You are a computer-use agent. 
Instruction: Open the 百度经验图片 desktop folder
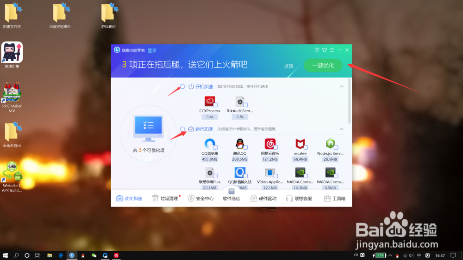tap(60, 16)
